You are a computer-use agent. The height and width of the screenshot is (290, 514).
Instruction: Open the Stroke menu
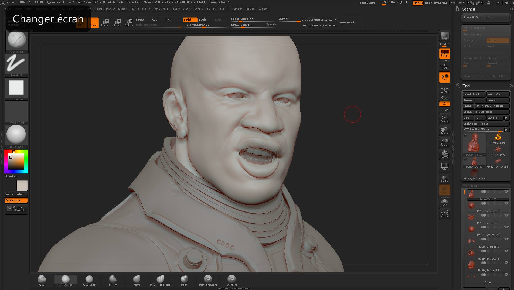point(199,9)
